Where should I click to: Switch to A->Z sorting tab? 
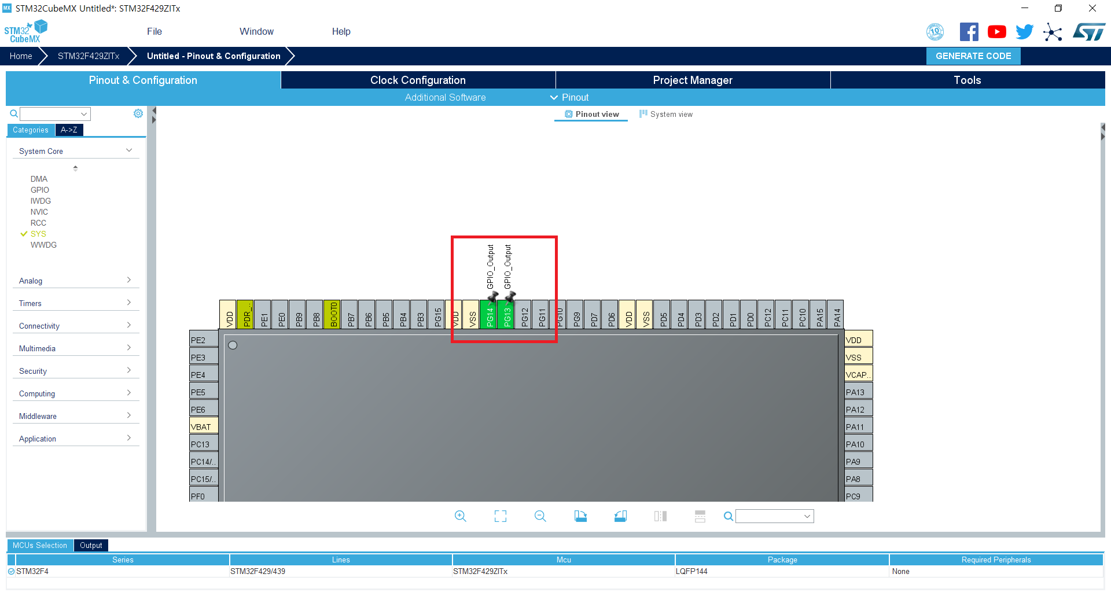point(69,130)
